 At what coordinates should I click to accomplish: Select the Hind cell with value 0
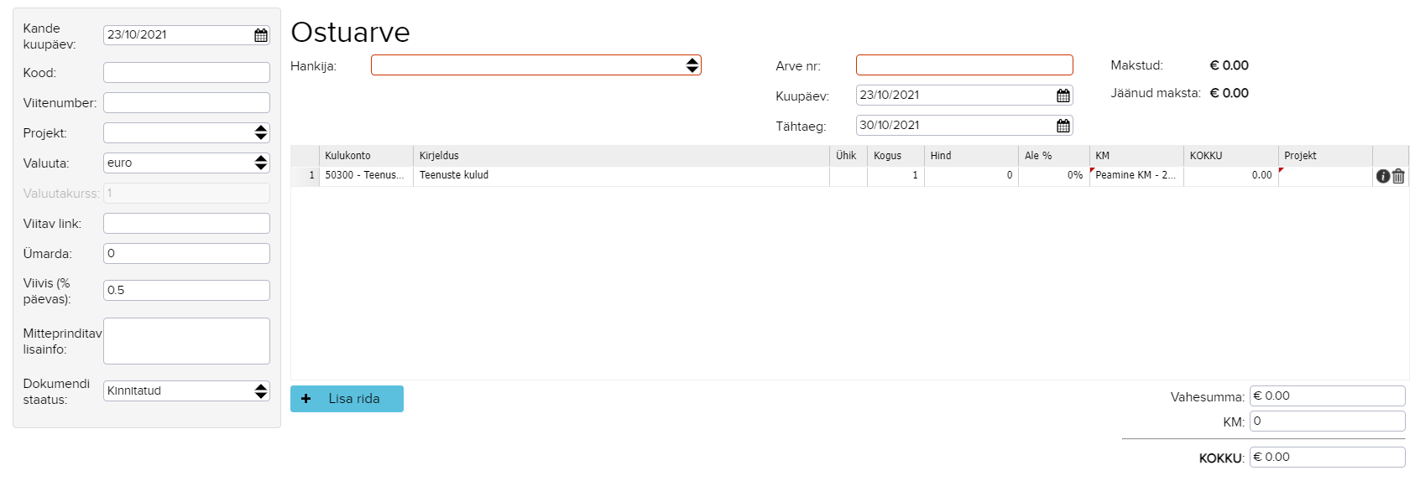pos(971,176)
